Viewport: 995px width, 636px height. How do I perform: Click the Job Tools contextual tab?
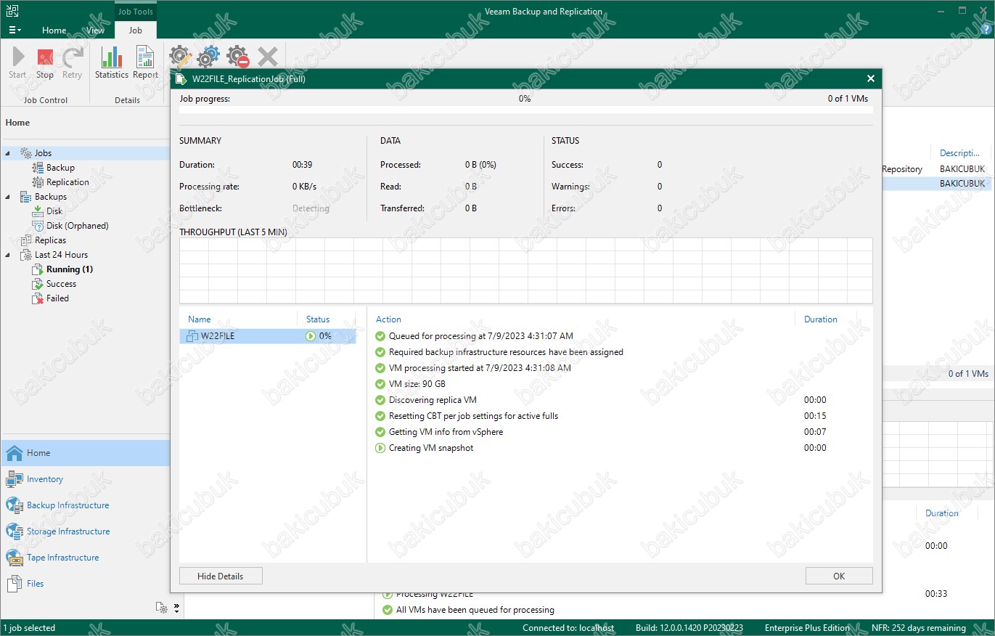[136, 12]
